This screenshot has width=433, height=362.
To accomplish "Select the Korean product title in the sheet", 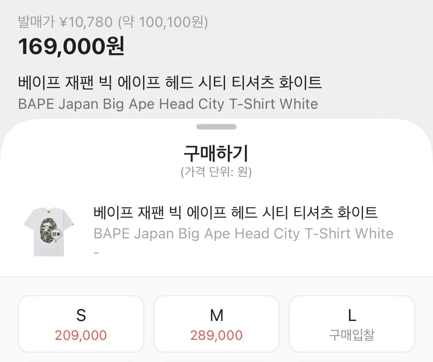I will point(236,212).
